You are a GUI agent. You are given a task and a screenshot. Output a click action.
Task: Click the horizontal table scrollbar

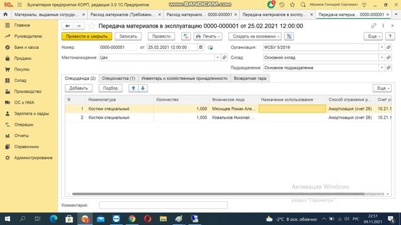(x=218, y=194)
